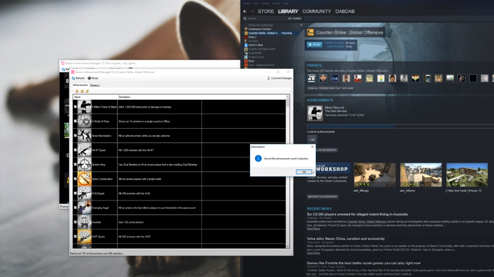Uncheck the AK-47 Expert checkbox
This screenshot has height=277, width=494.
click(x=75, y=150)
